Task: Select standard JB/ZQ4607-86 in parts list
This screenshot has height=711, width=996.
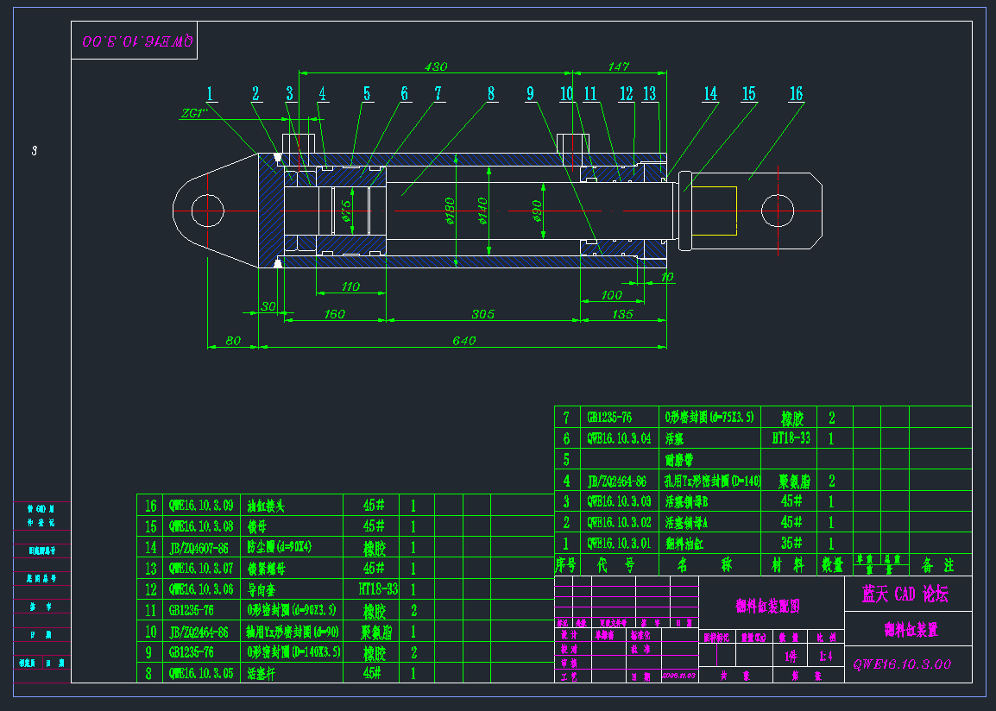Action: tap(199, 547)
